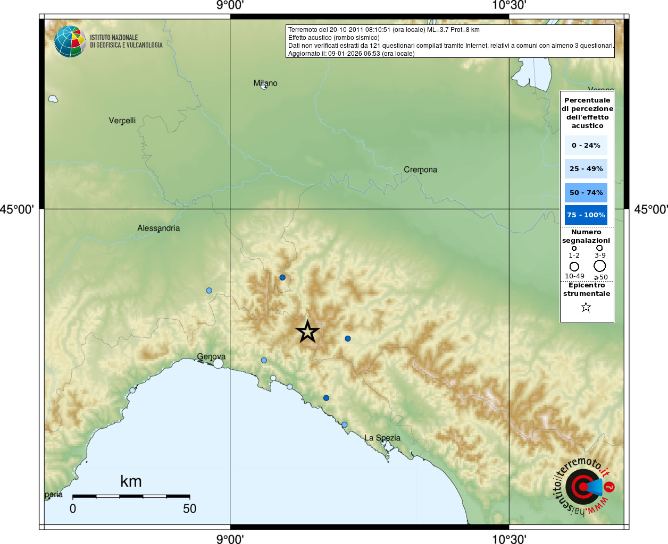668x544 pixels.
Task: Click the dark blue dot northwest of the epicenter
Action: [282, 277]
